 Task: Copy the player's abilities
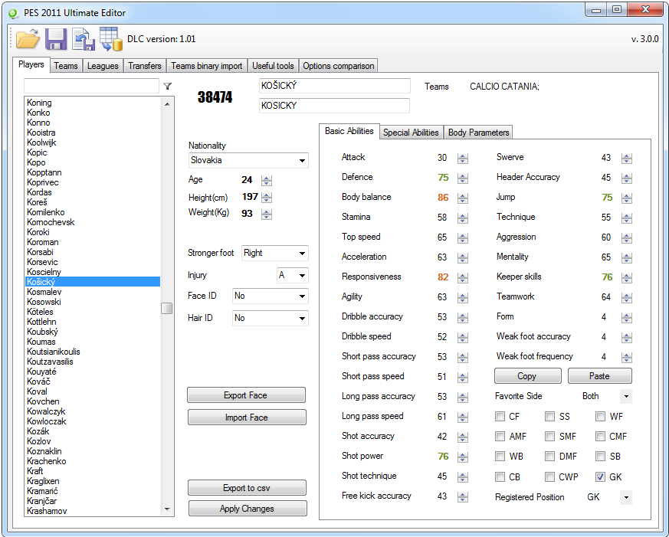tap(528, 376)
